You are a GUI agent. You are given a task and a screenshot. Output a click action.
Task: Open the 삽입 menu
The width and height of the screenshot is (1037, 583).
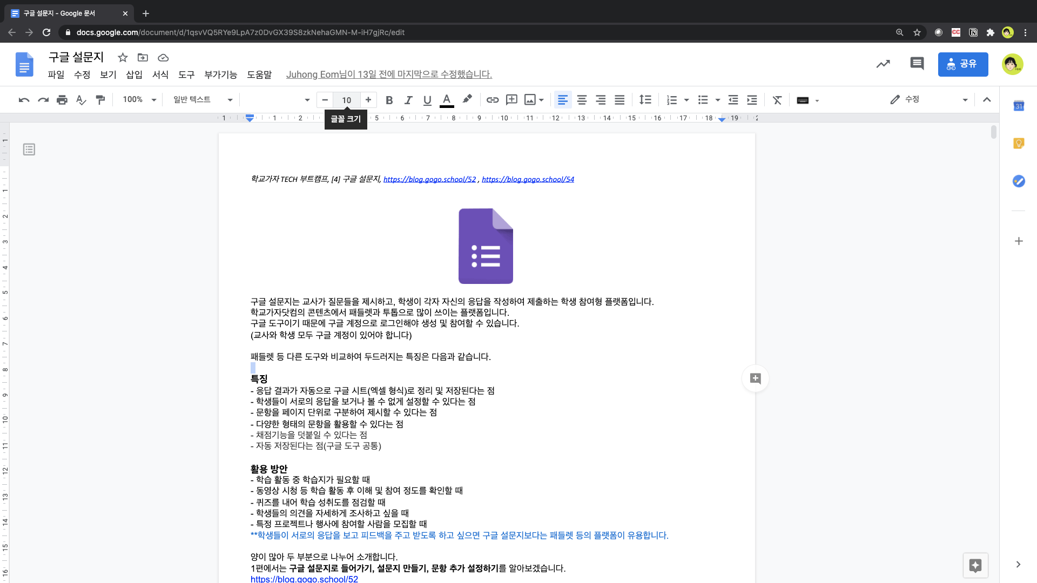[134, 74]
